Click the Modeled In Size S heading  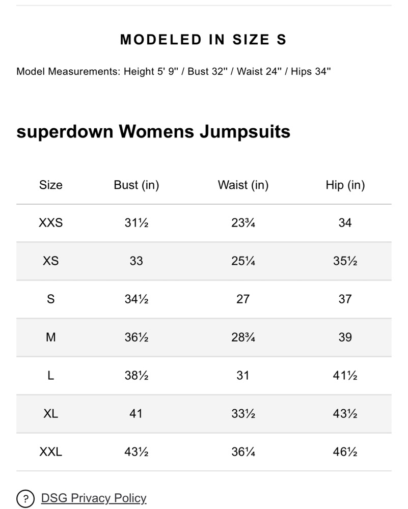[203, 40]
